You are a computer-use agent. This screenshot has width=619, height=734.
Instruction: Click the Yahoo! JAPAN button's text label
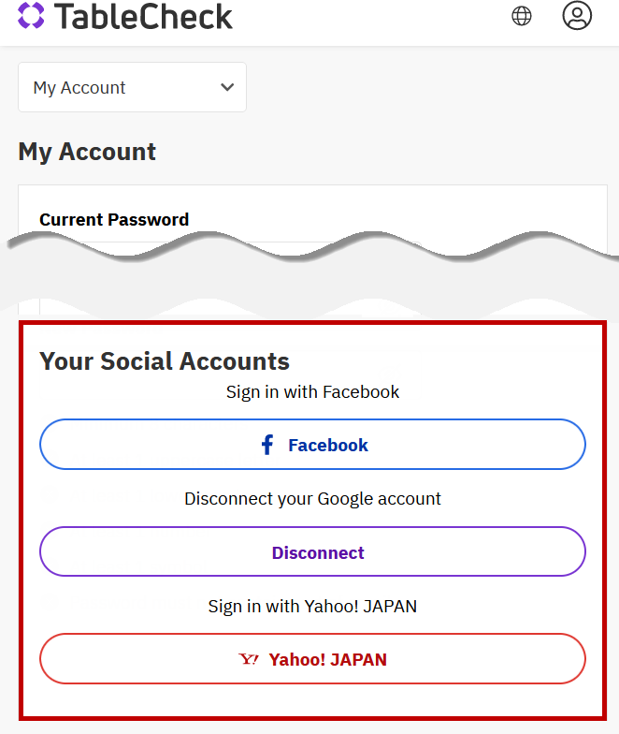(327, 660)
